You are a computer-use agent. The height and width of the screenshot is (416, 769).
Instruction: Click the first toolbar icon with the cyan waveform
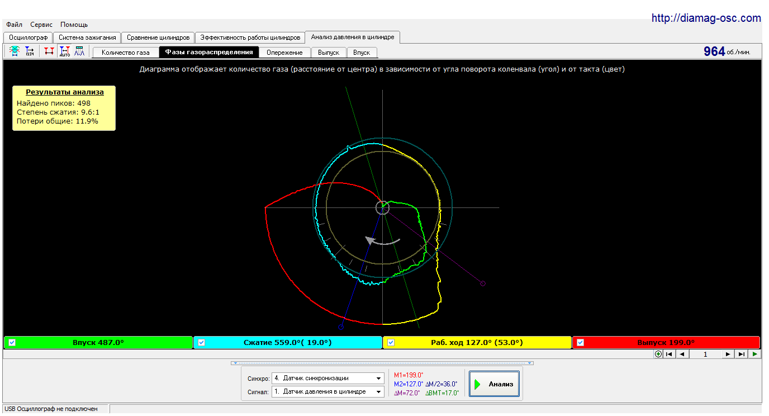point(15,51)
